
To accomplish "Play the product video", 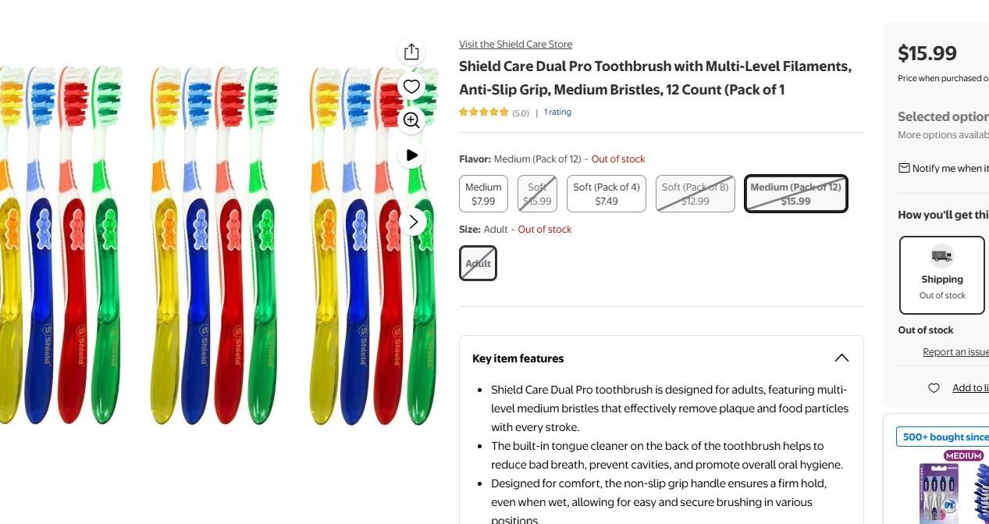I will 411,155.
